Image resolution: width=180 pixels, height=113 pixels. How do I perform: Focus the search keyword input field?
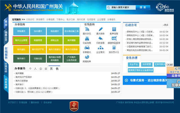click(x=121, y=8)
